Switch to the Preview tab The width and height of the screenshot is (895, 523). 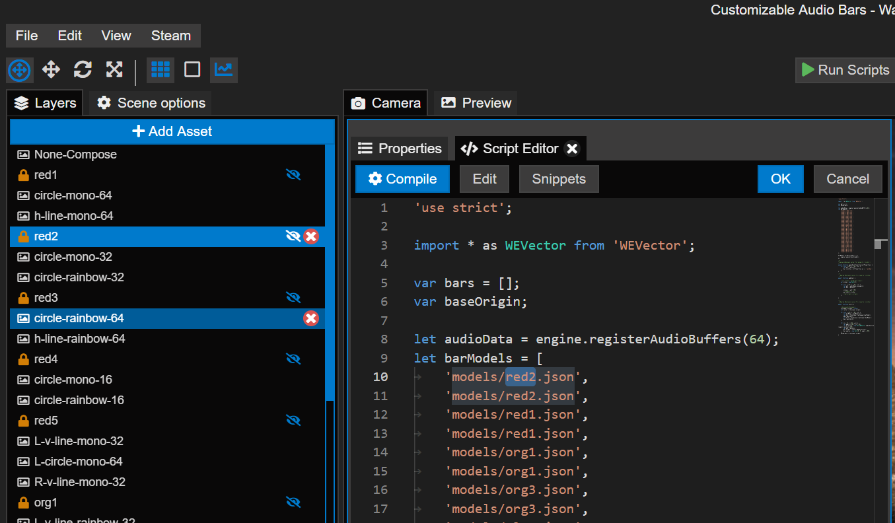[x=476, y=103]
